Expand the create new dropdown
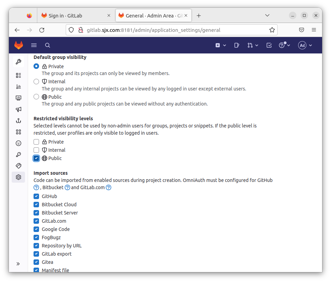331x282 pixels. tap(221, 45)
